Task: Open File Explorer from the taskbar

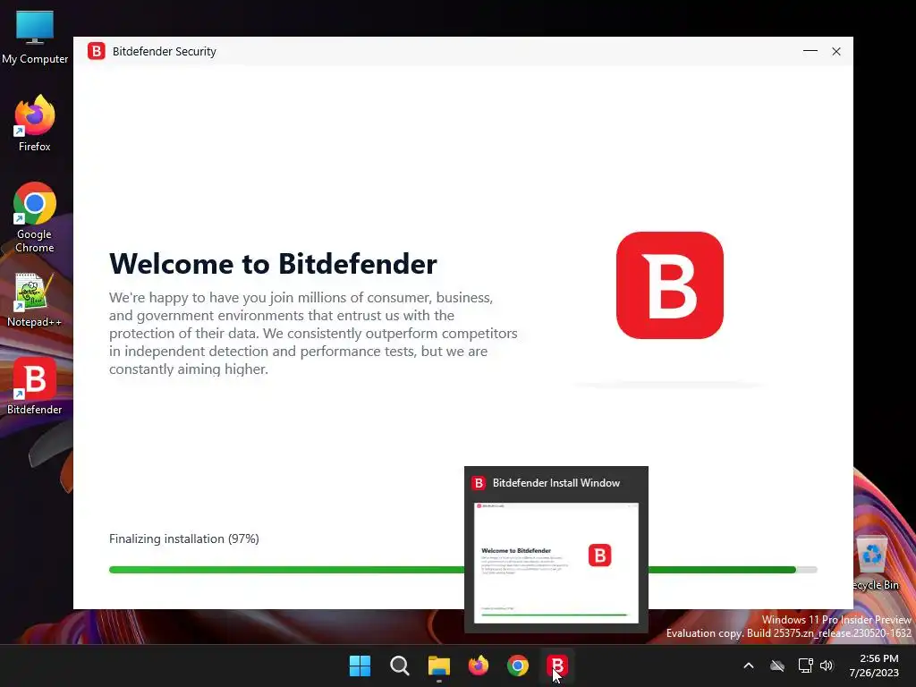Action: [438, 666]
